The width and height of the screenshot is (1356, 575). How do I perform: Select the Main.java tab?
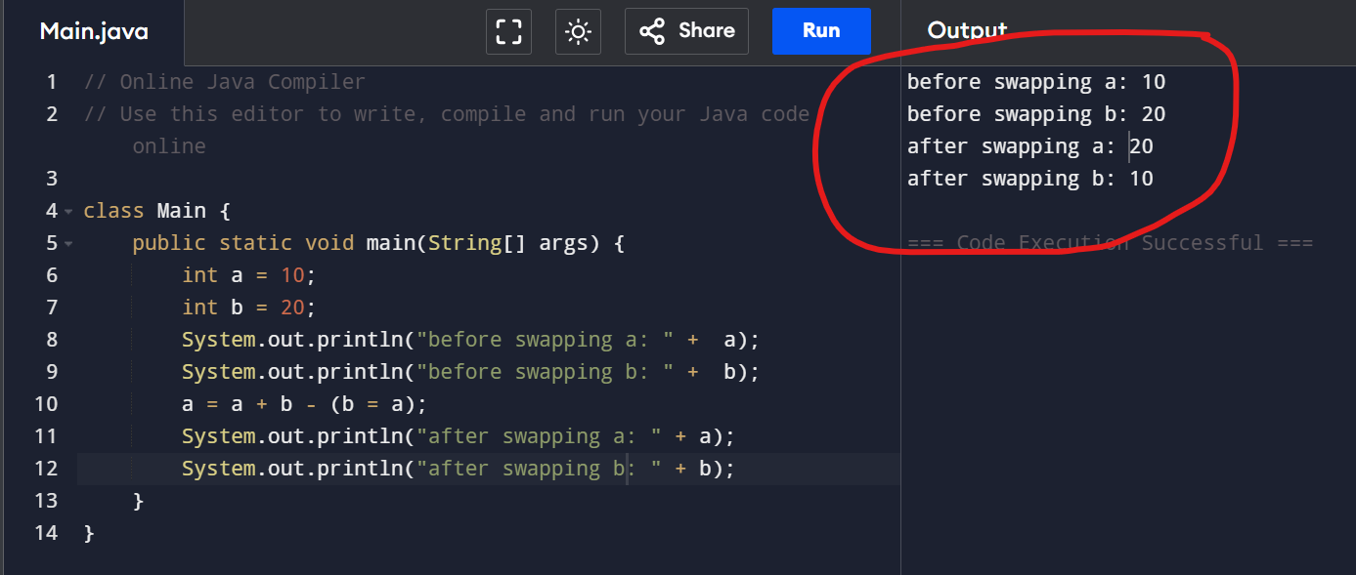[93, 31]
